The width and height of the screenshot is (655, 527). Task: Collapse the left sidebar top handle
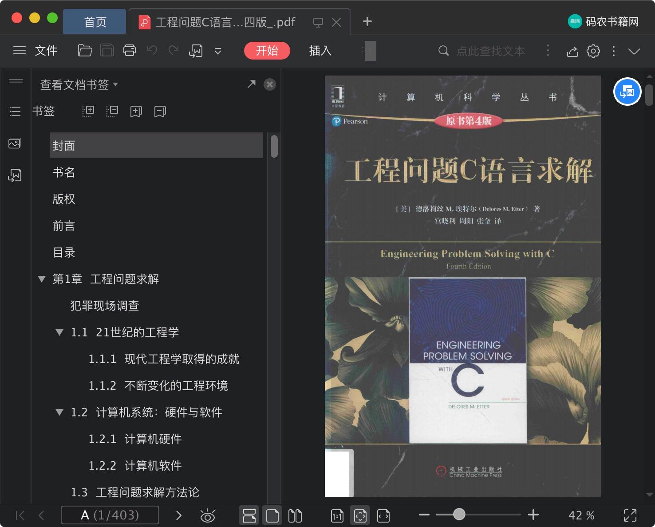[x=16, y=80]
